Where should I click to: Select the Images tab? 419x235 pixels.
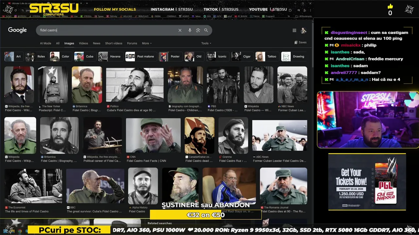[69, 43]
